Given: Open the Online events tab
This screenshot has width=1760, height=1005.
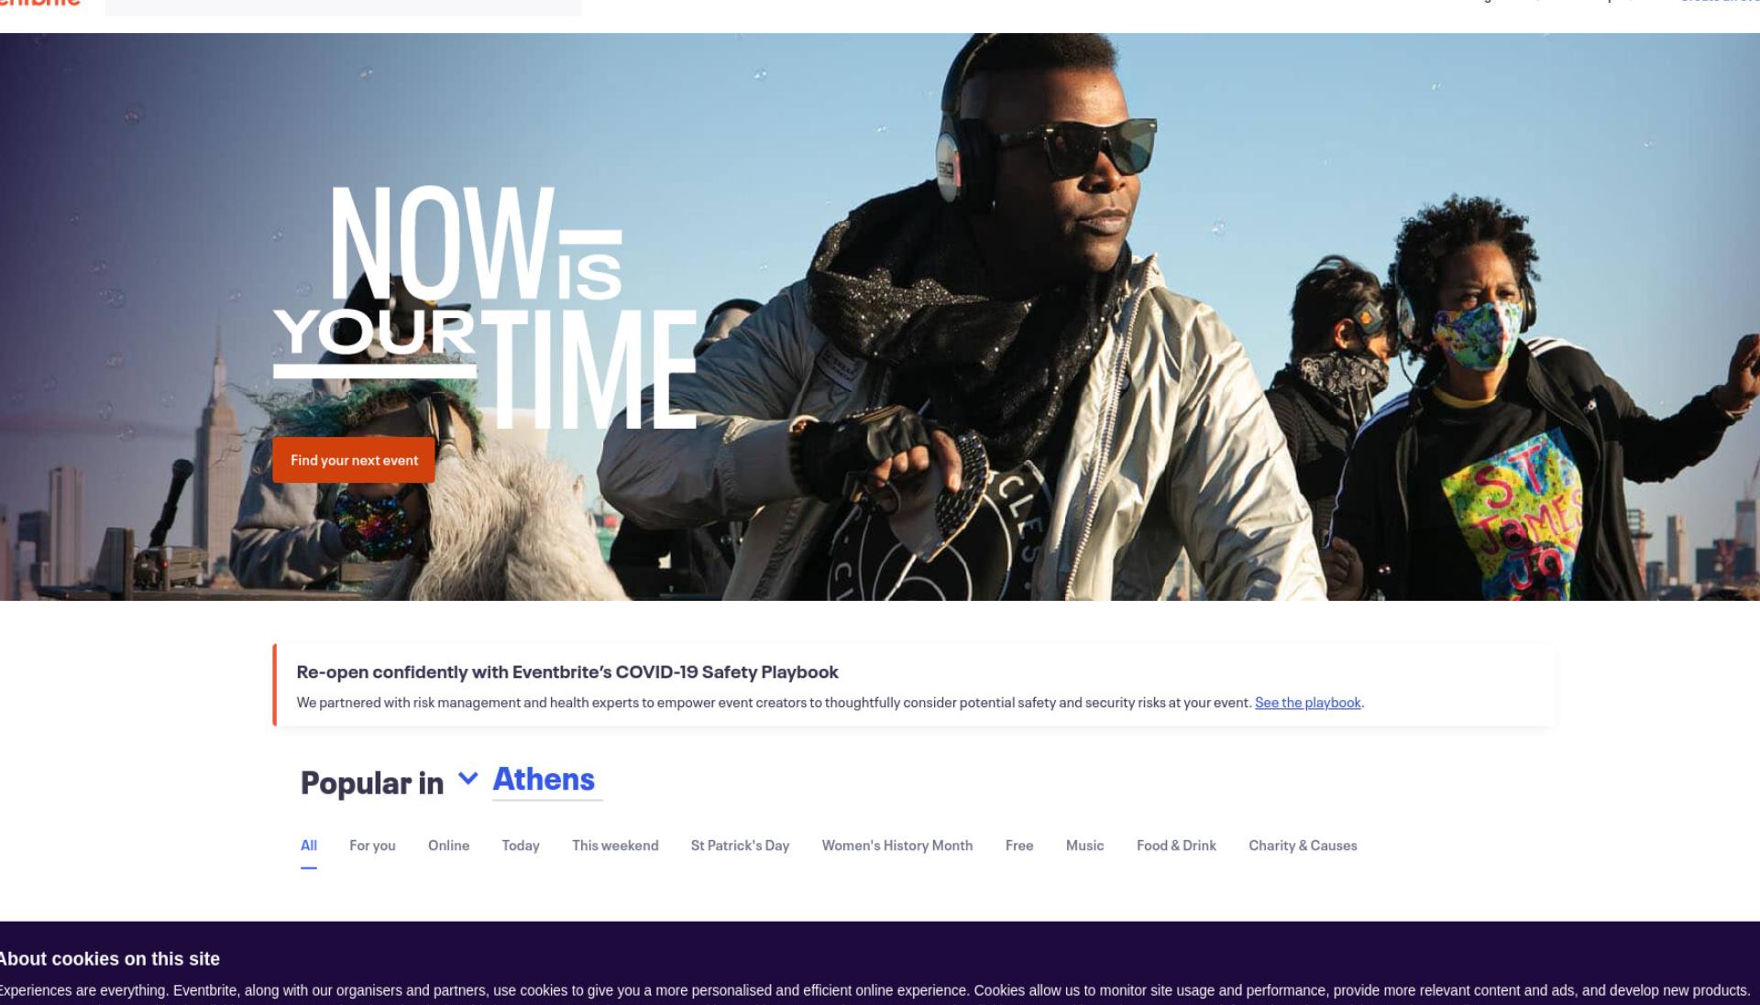Looking at the screenshot, I should tap(448, 846).
